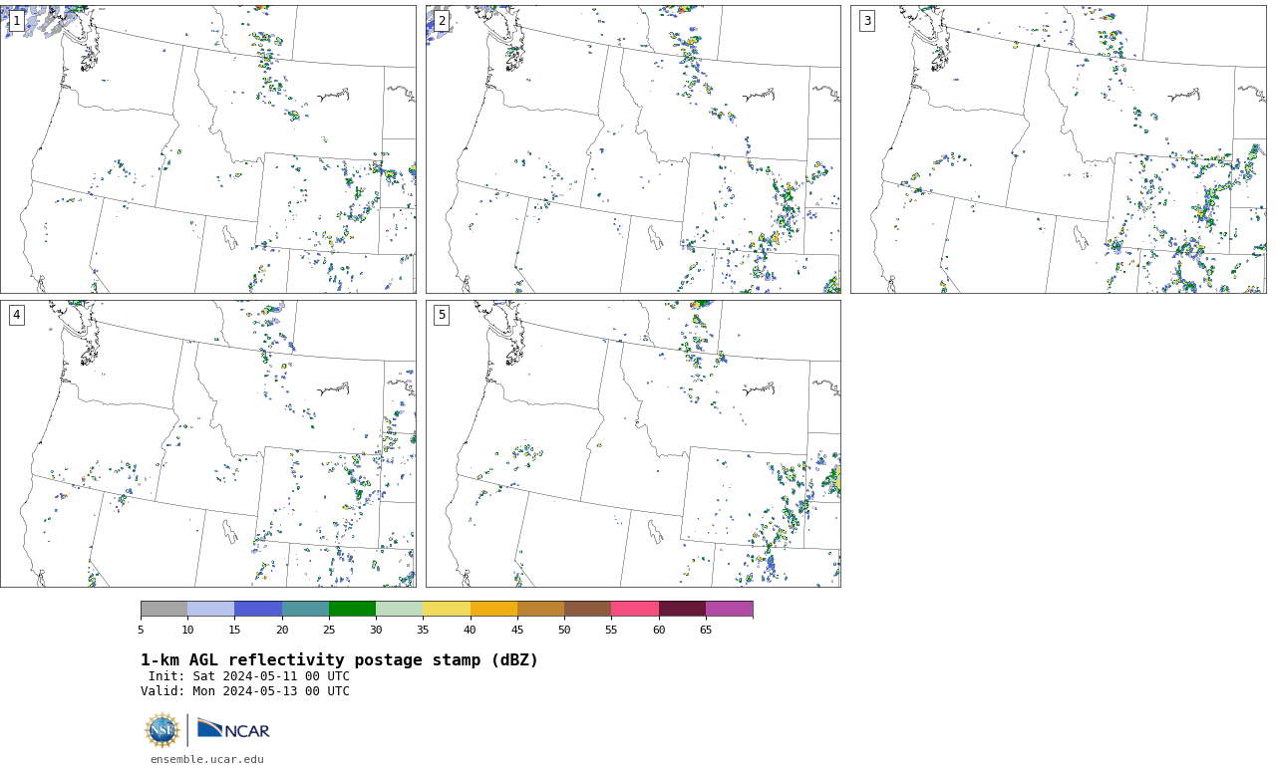Viewport: 1276px width, 770px height.
Task: Click the panel number 5 label
Action: pos(442,315)
